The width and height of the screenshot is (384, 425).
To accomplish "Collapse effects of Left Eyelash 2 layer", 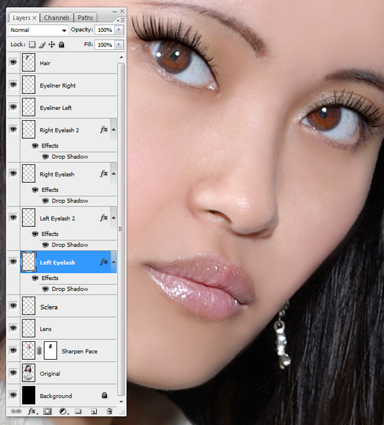I will coord(114,218).
